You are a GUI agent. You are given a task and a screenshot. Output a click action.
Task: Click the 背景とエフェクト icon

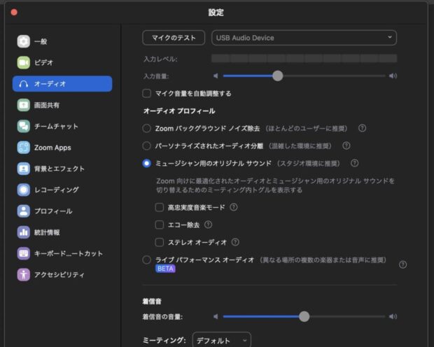(x=24, y=169)
